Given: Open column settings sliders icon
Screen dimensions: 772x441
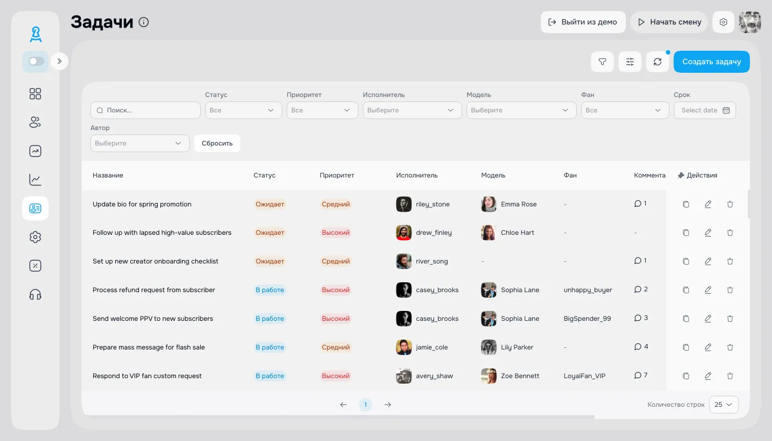Looking at the screenshot, I should pos(630,62).
